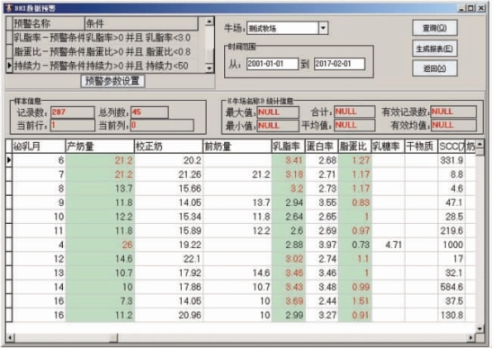
Task: Click the grid scroll right arrow
Action: point(470,338)
